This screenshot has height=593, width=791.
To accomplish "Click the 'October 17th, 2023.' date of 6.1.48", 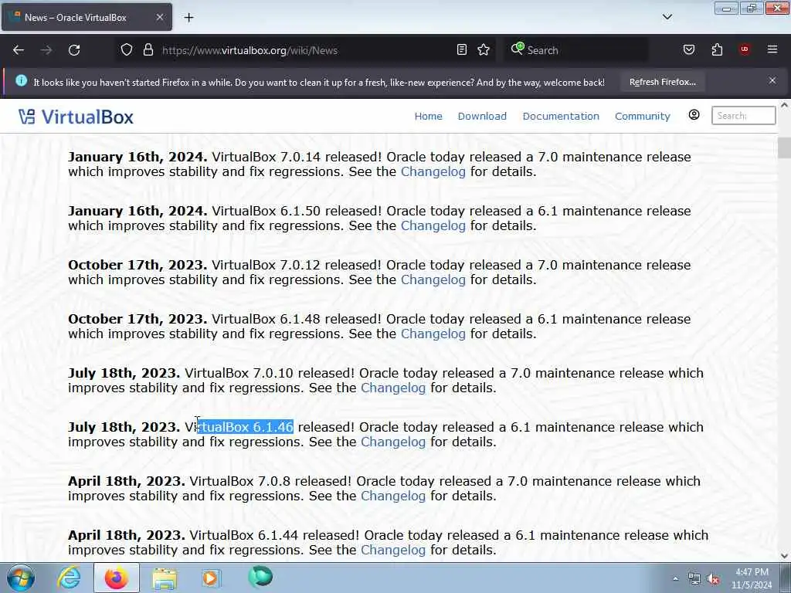I will [x=137, y=319].
